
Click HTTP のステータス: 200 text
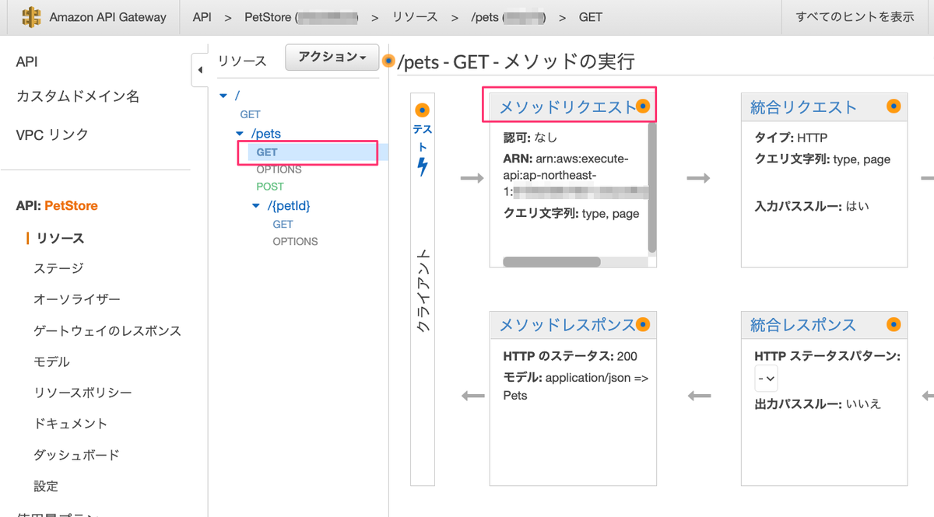pyautogui.click(x=571, y=356)
